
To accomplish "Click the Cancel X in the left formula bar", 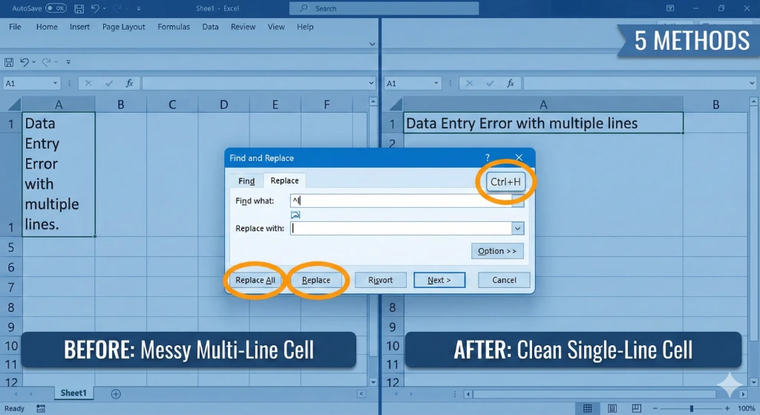I will point(88,83).
